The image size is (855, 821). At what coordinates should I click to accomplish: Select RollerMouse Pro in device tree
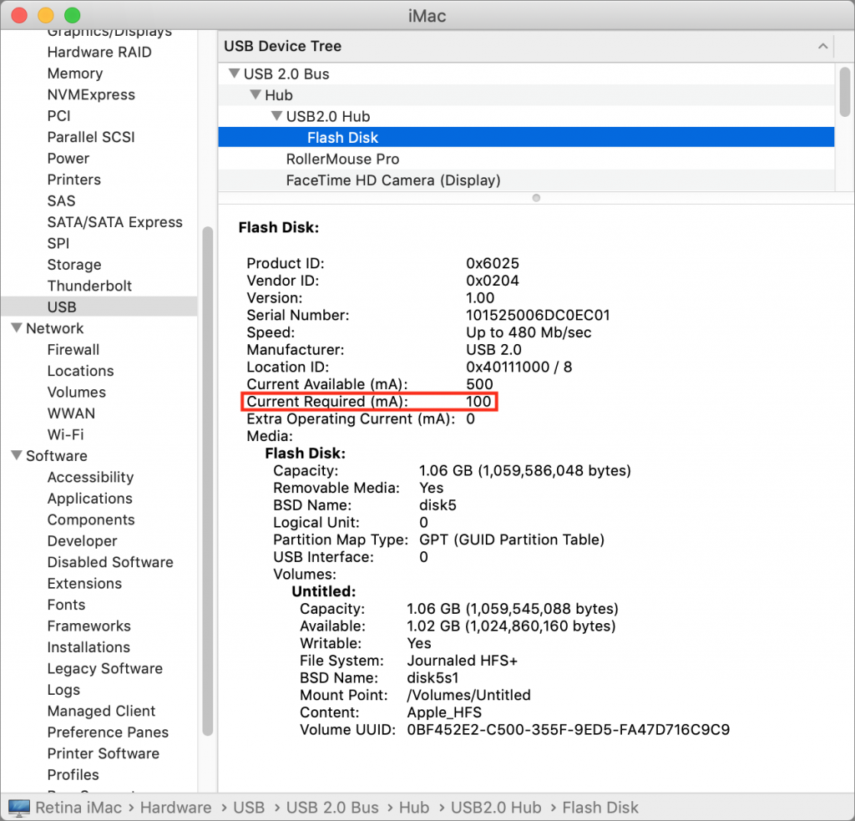coord(342,159)
